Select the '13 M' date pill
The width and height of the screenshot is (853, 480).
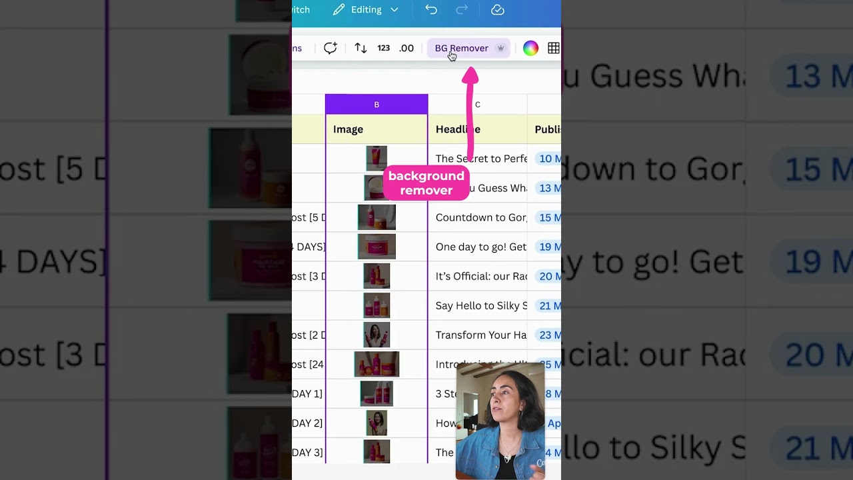(548, 188)
